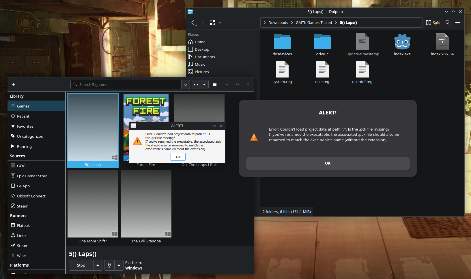Select the index.exe Godot file icon
Image resolution: width=471 pixels, height=279 pixels.
402,42
